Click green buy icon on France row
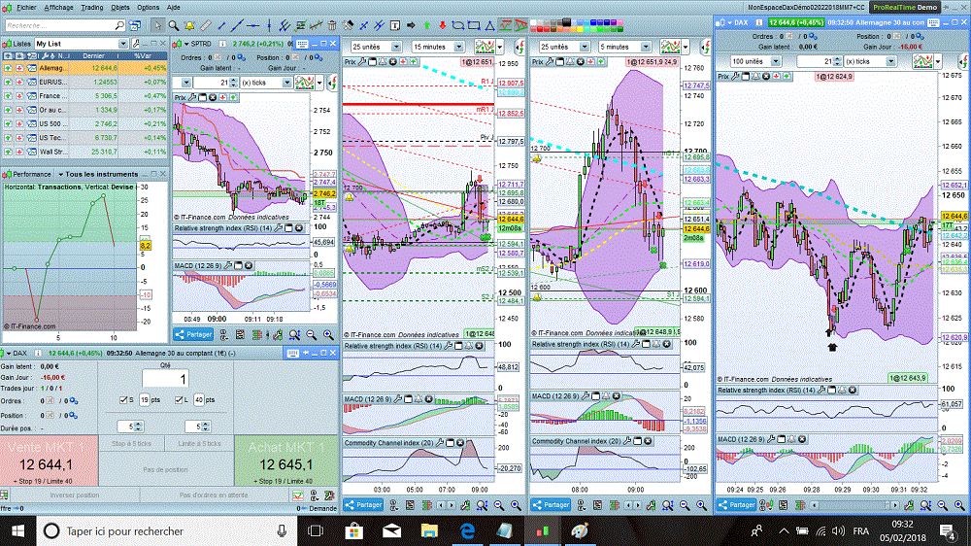Viewport: 971px width, 546px height. [8, 96]
